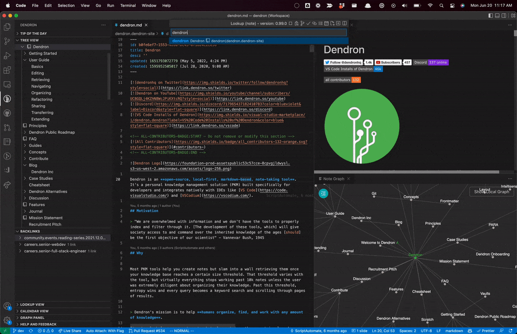This screenshot has height=334, width=517.
Task: Click the lookup text input field
Action: [x=258, y=32]
